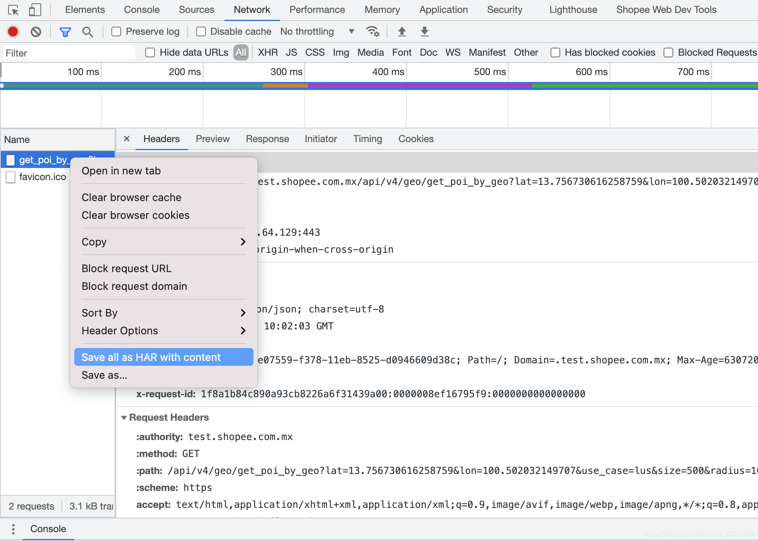758x541 pixels.
Task: Open the Memory panel tab
Action: tap(382, 10)
